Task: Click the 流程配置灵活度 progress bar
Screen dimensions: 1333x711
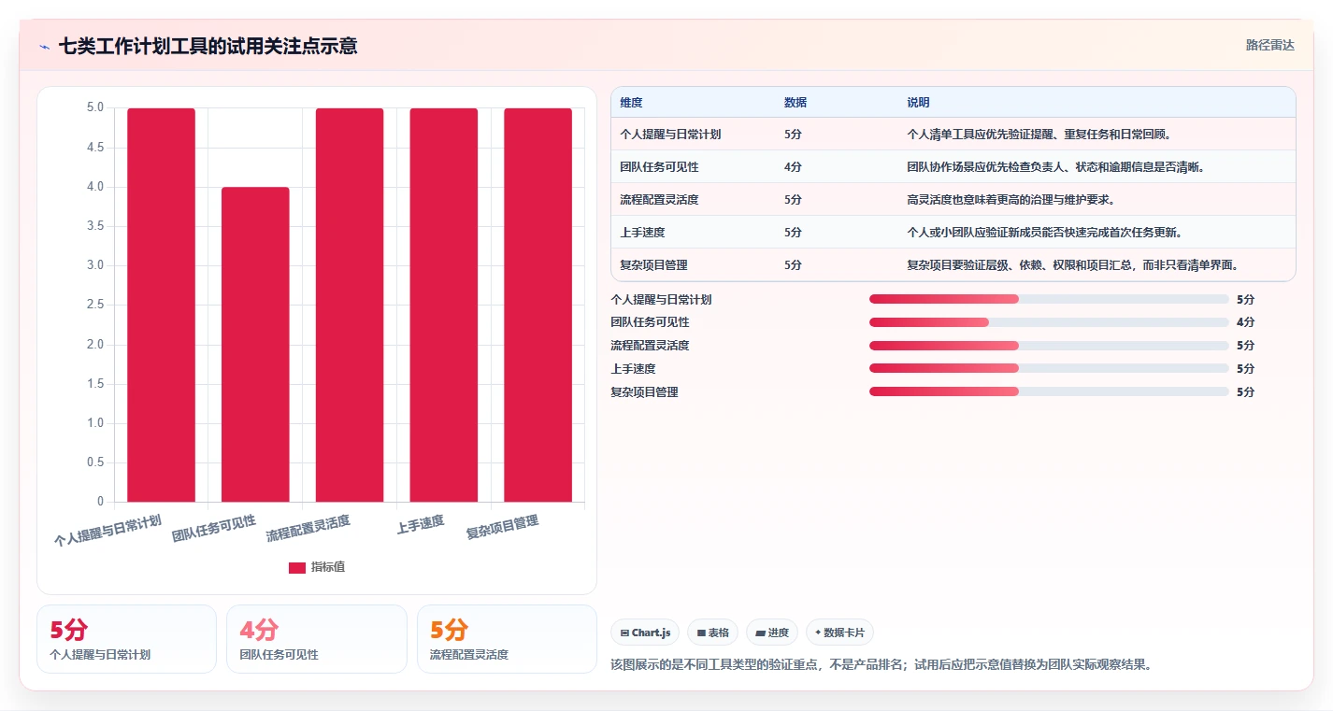Action: [1049, 346]
